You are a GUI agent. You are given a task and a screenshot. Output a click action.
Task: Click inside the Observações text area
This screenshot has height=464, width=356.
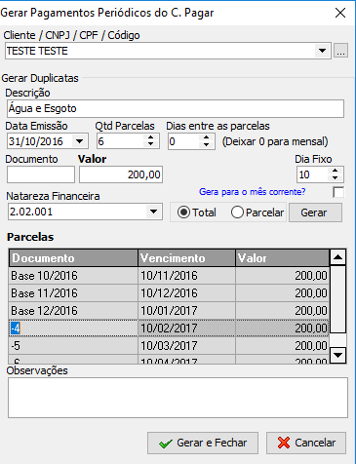pyautogui.click(x=178, y=398)
